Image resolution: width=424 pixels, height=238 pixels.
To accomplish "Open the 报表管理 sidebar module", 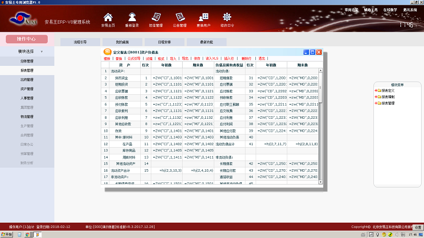I will coord(27,70).
